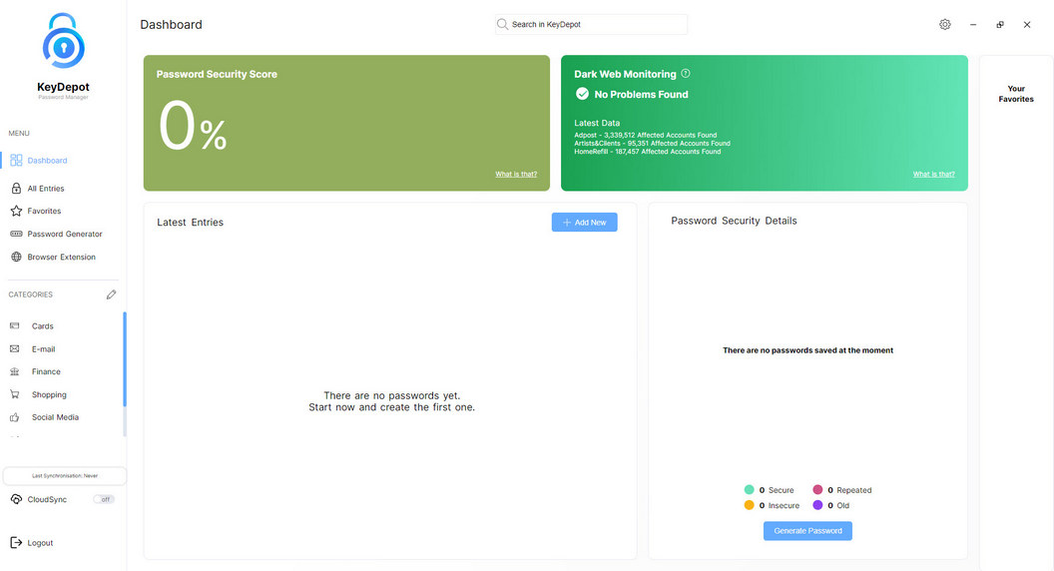
Task: Click the Shopping cart icon
Action: pyautogui.click(x=15, y=394)
